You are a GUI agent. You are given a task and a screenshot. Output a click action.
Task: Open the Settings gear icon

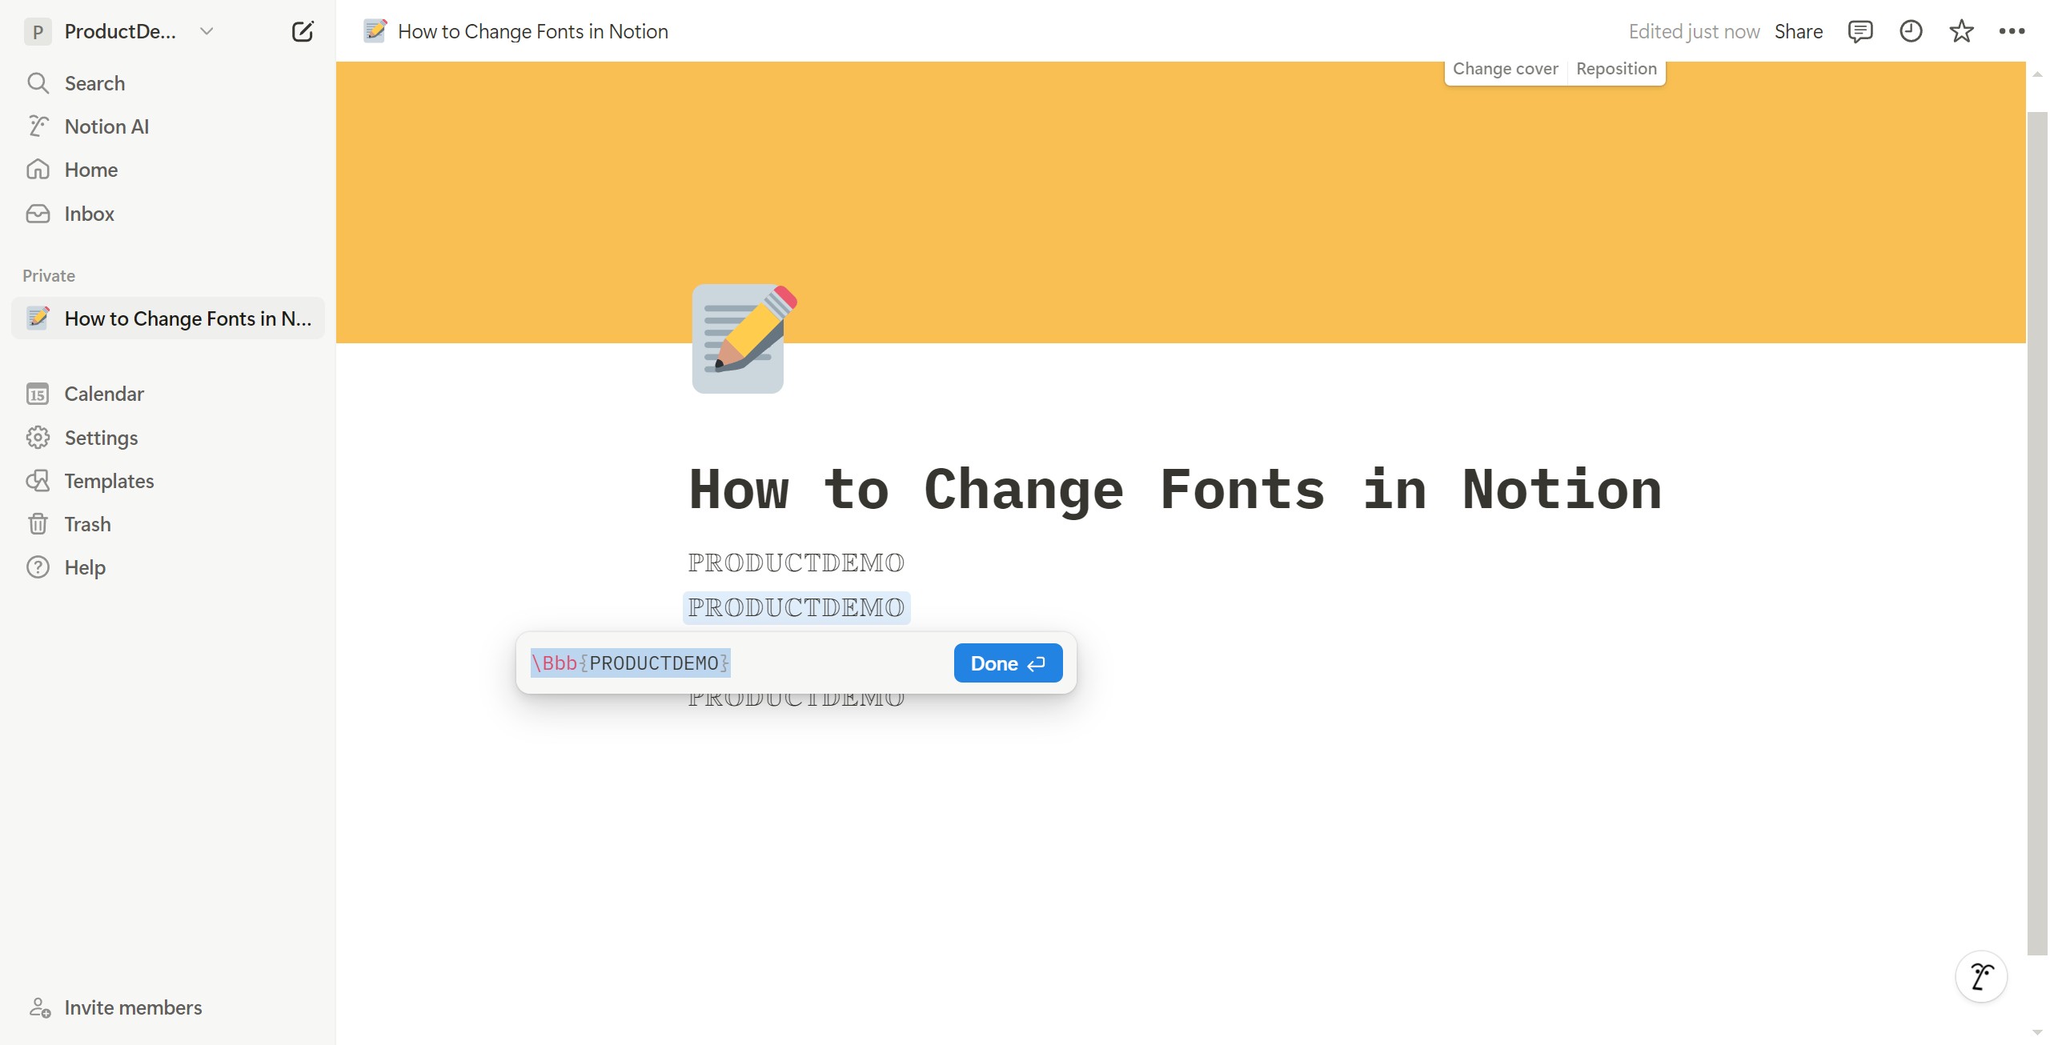pos(38,438)
